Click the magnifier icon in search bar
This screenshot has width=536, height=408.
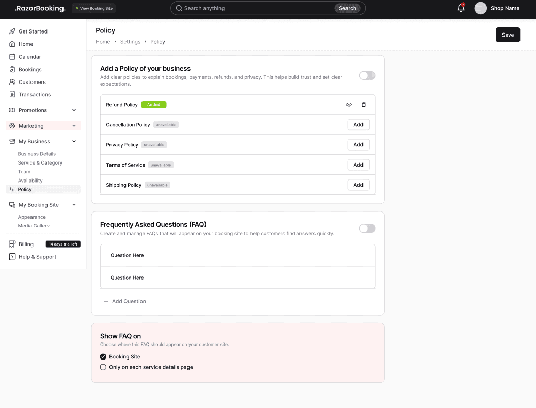click(179, 8)
